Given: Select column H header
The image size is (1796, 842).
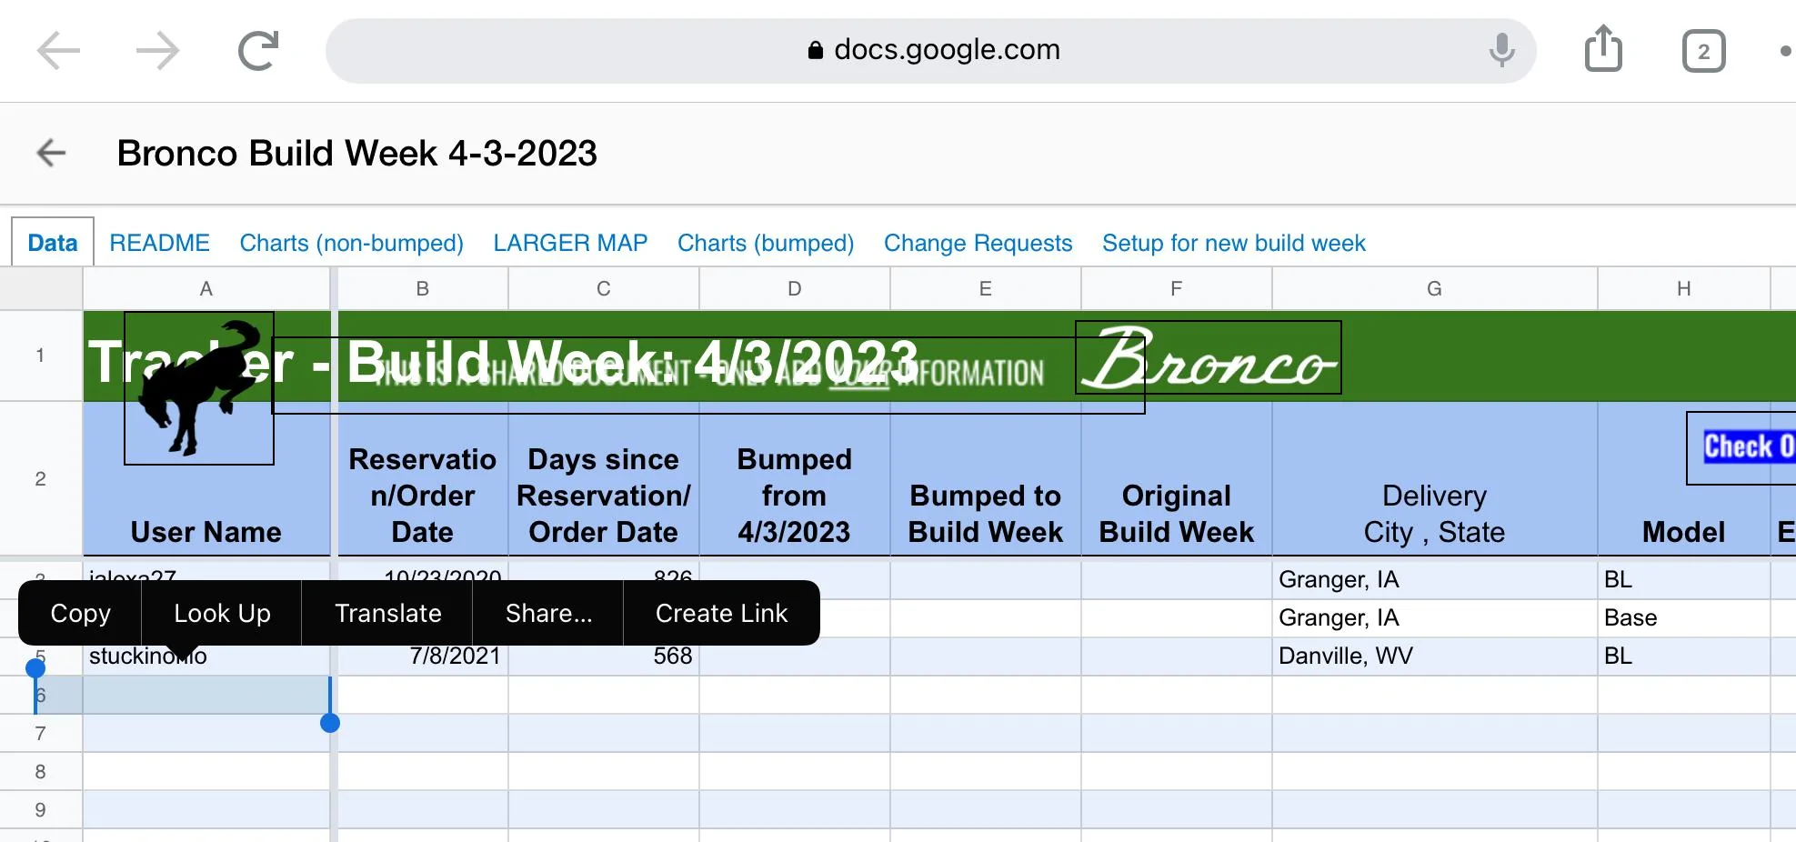Looking at the screenshot, I should coord(1684,289).
